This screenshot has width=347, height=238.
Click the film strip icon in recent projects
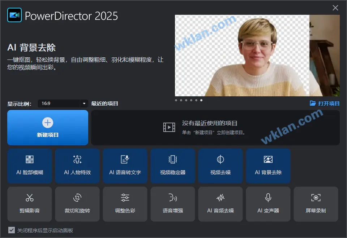(x=169, y=127)
